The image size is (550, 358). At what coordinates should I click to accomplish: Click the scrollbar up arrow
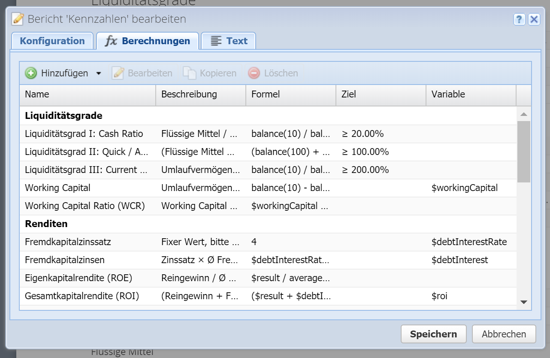[x=523, y=114]
